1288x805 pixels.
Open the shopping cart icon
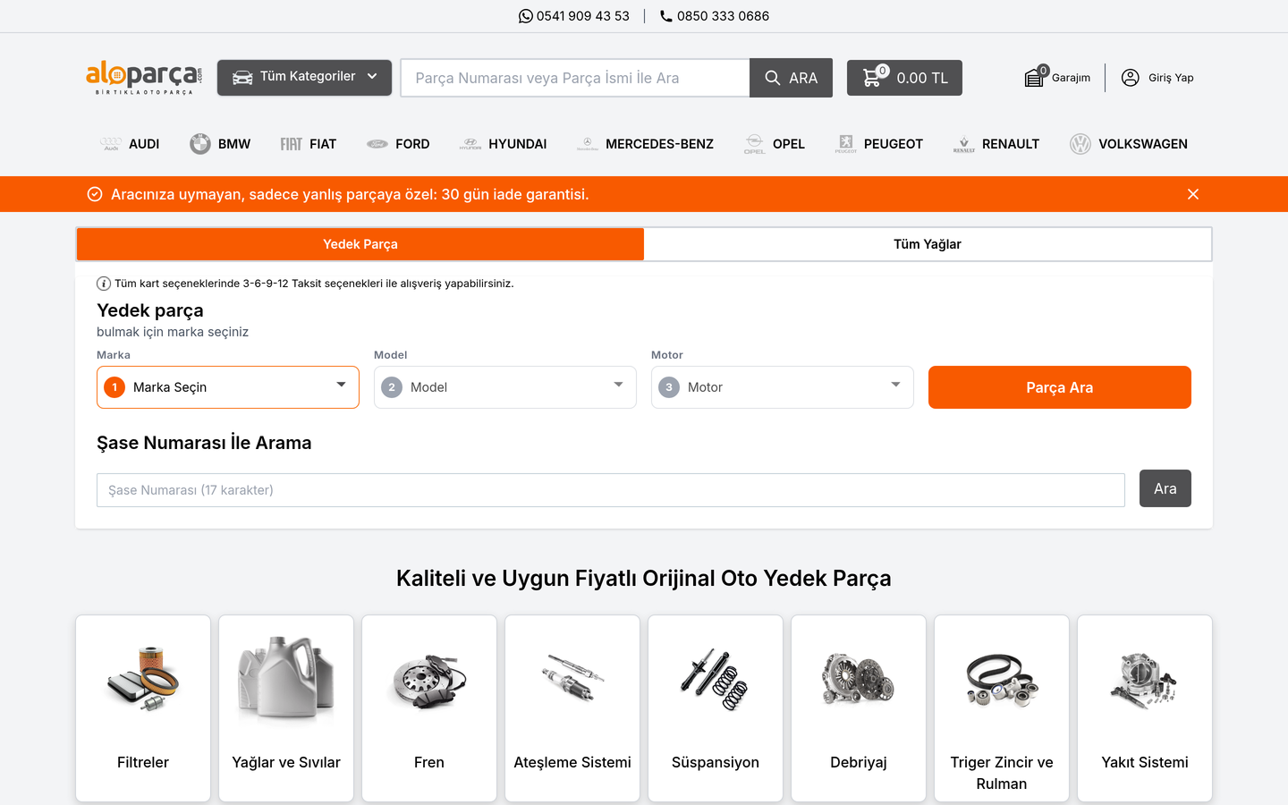872,77
